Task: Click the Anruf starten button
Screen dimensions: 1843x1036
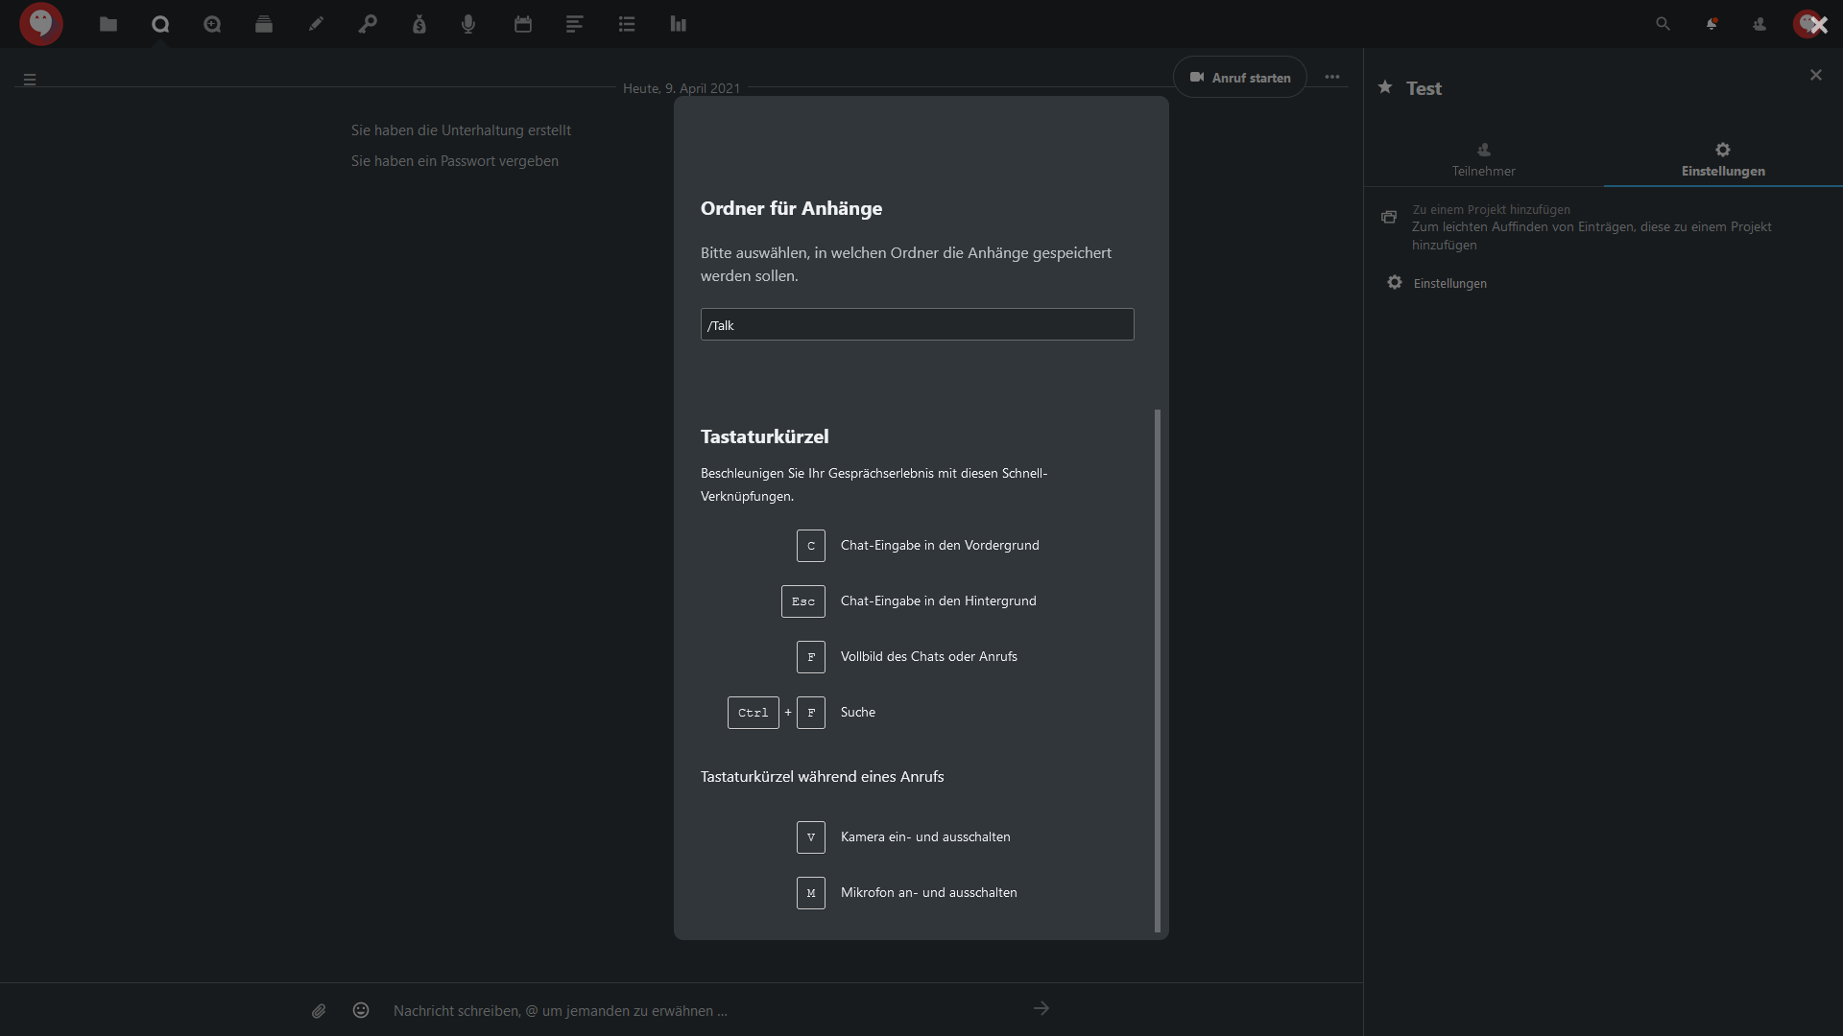Action: [1240, 78]
